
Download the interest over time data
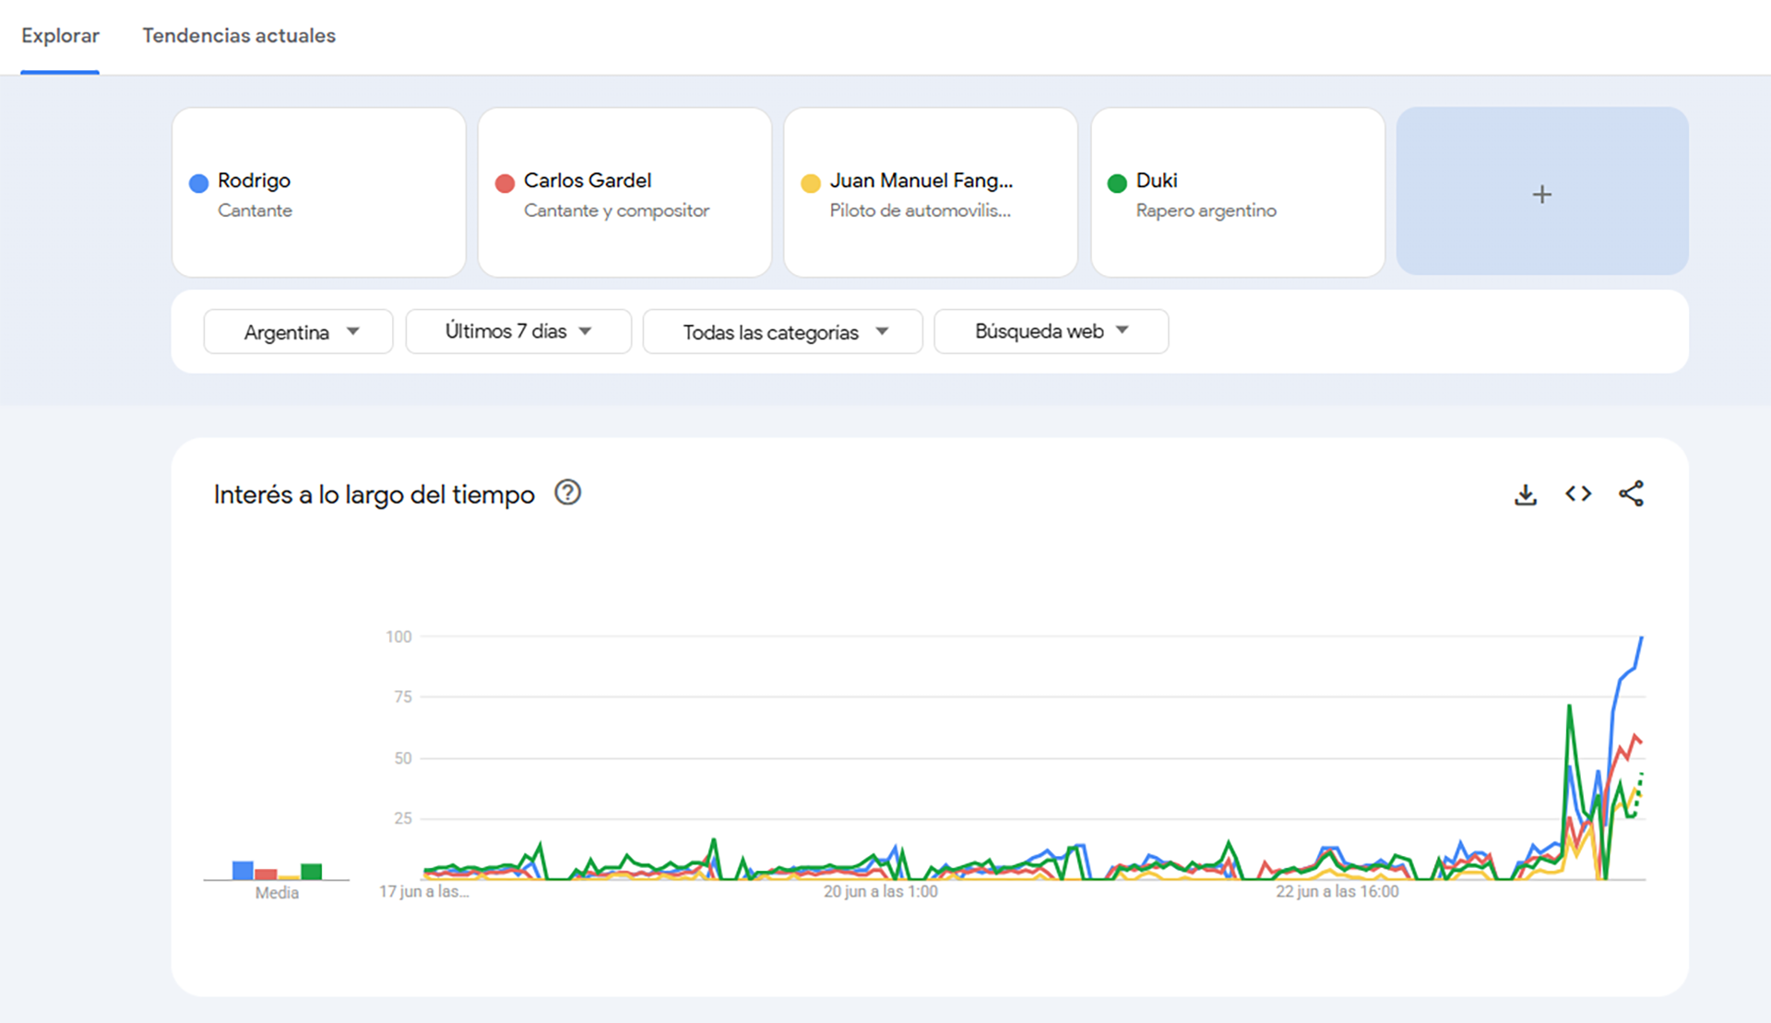coord(1526,494)
